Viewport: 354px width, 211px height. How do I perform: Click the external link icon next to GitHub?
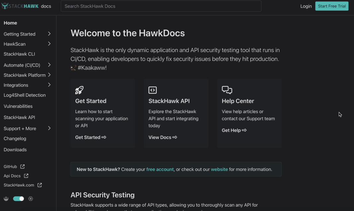[22, 166]
